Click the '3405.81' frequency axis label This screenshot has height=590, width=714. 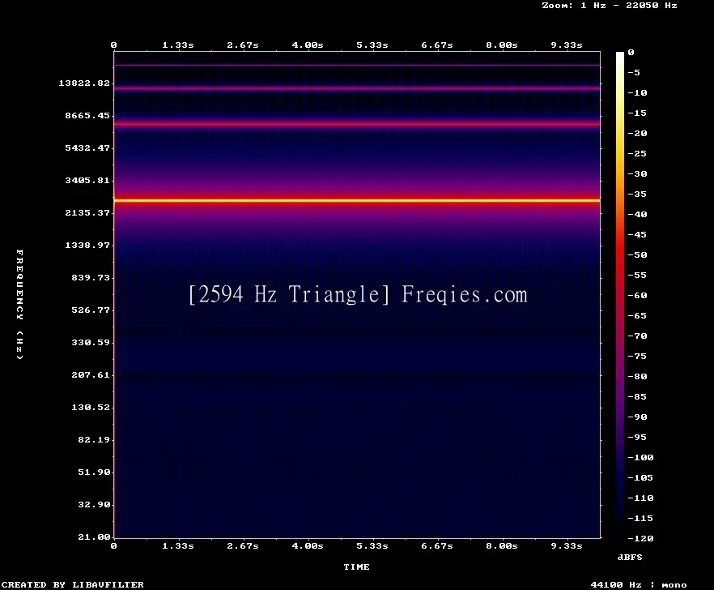(87, 180)
